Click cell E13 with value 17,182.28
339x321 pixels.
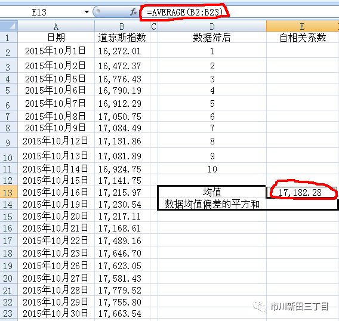pos(302,192)
